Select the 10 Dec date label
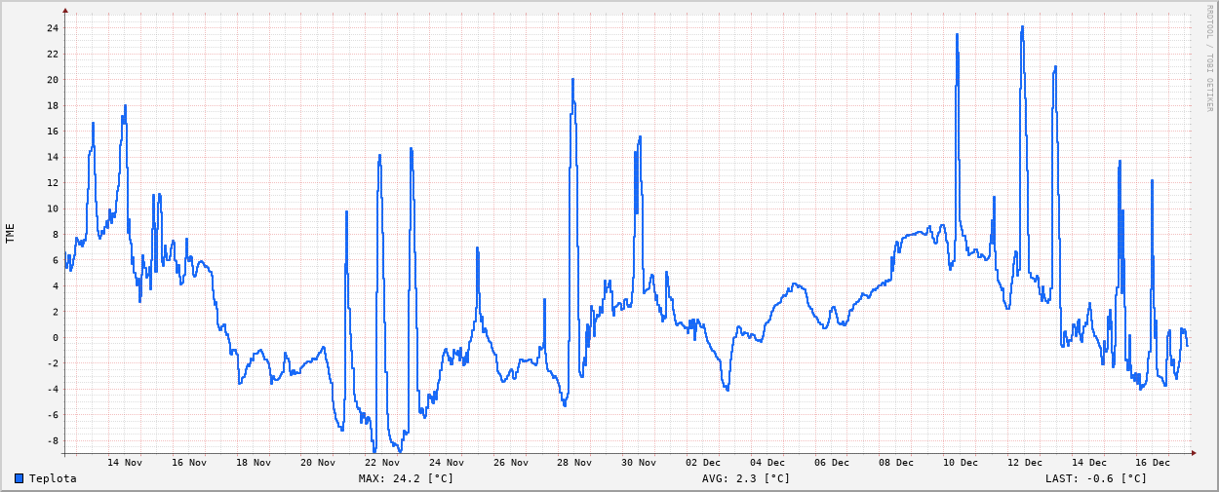 pos(960,463)
